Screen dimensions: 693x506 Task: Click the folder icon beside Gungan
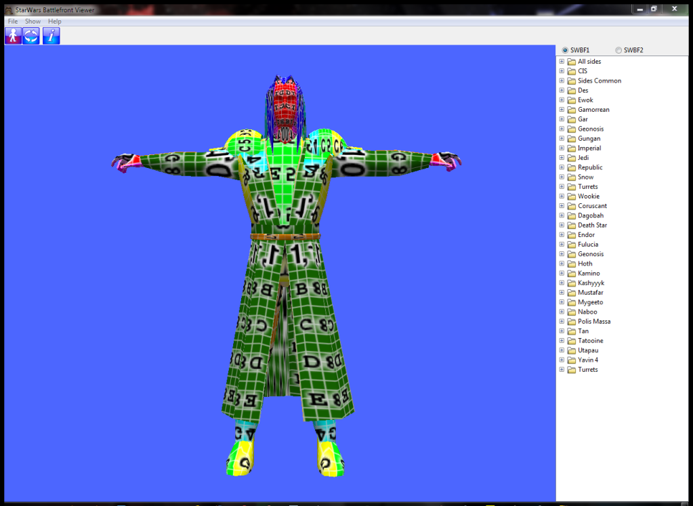pyautogui.click(x=572, y=139)
